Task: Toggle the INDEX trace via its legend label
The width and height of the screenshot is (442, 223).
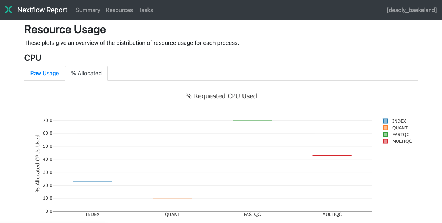Action: tap(399, 121)
